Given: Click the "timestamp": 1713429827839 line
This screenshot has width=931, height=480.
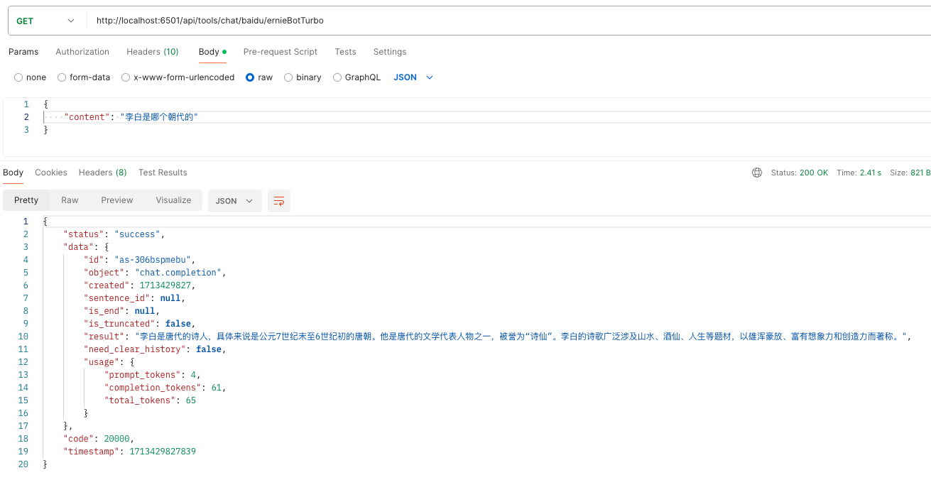Looking at the screenshot, I should (x=130, y=452).
